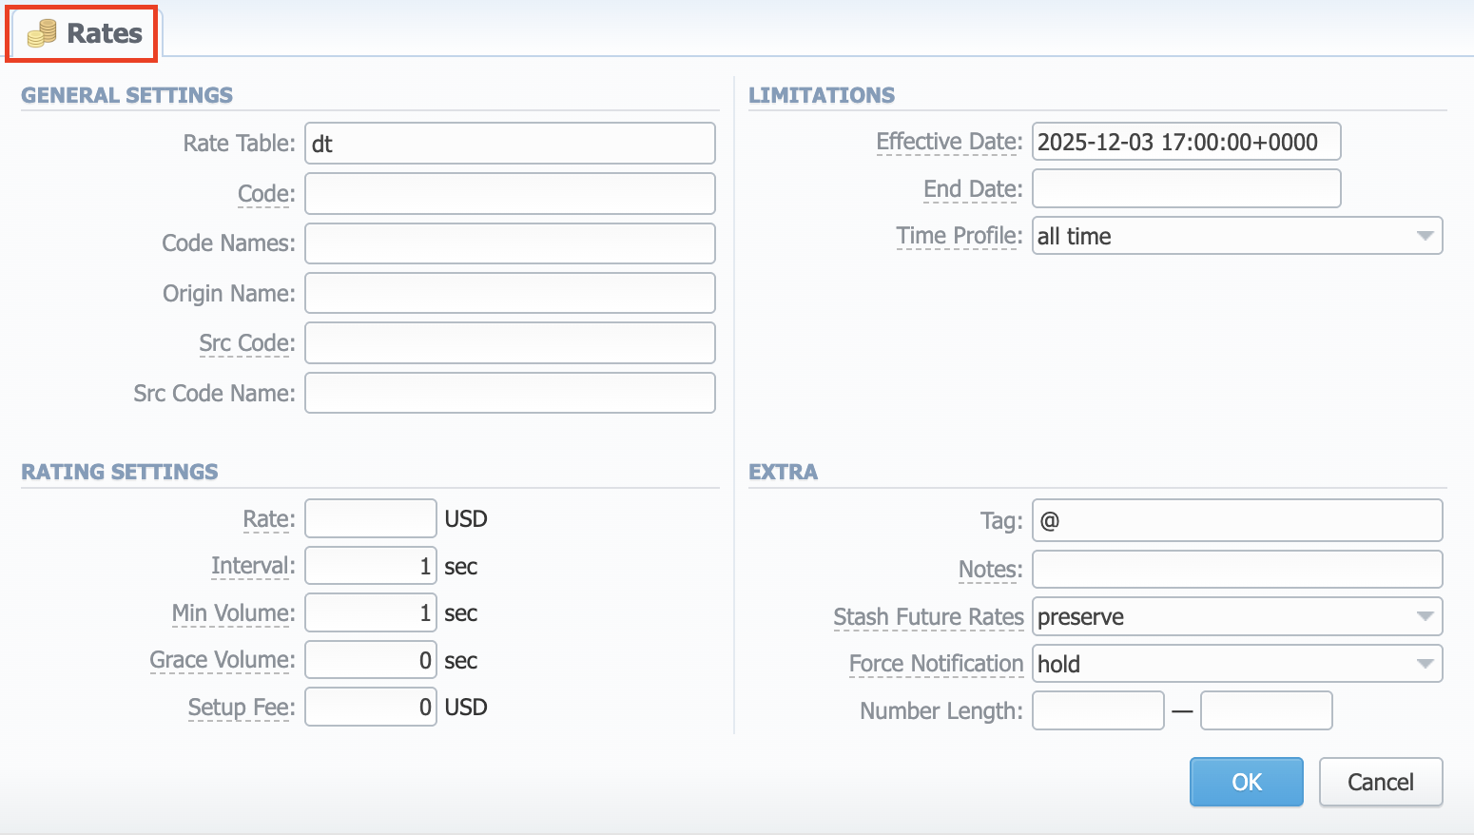
Task: Click the Tag field containing @
Action: 1235,520
